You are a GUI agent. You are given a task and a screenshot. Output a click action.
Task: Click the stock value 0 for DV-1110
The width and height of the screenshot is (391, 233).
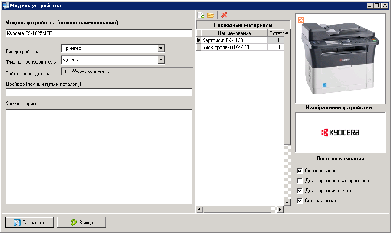[275, 47]
